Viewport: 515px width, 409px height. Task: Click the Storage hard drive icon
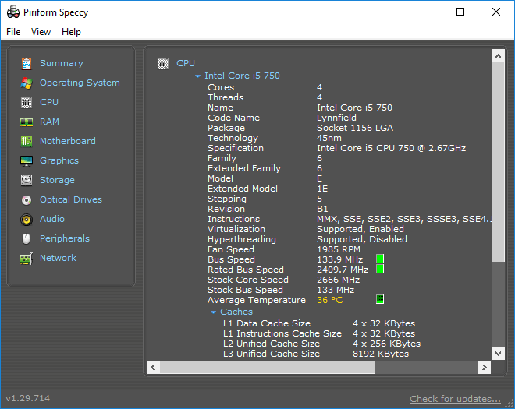click(x=27, y=180)
